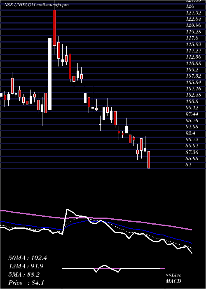The width and height of the screenshot is (206, 289).
Task: Click the 117.6 price axis label
Action: pyautogui.click(x=192, y=38)
